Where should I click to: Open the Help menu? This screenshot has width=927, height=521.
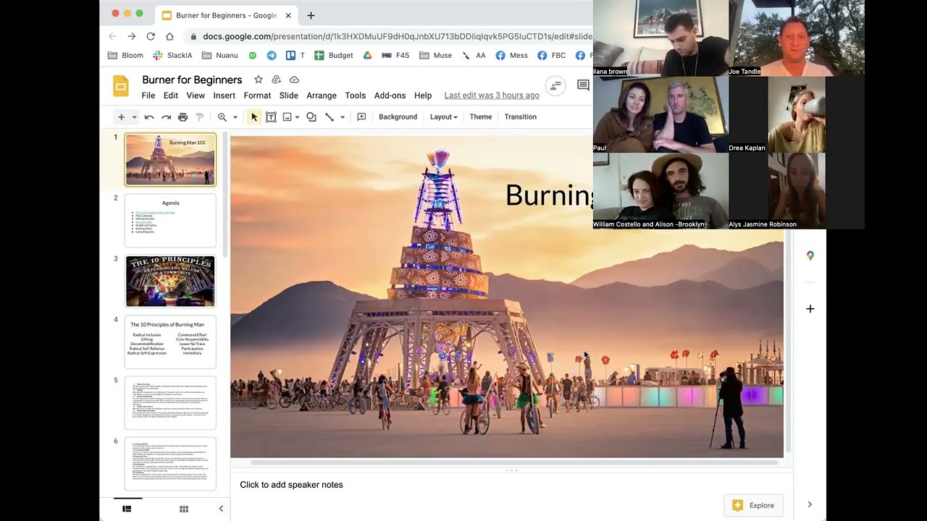click(423, 96)
